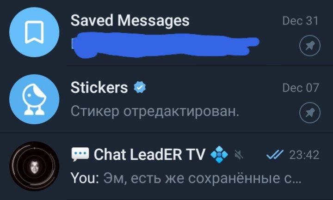Open the Chat LeadER TV conversation title

point(149,154)
